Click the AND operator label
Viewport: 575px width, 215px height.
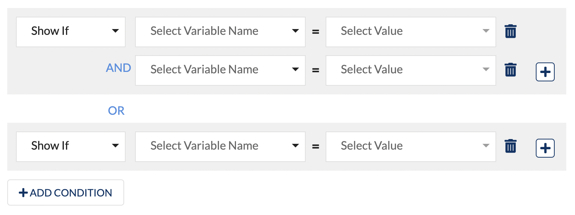[118, 68]
